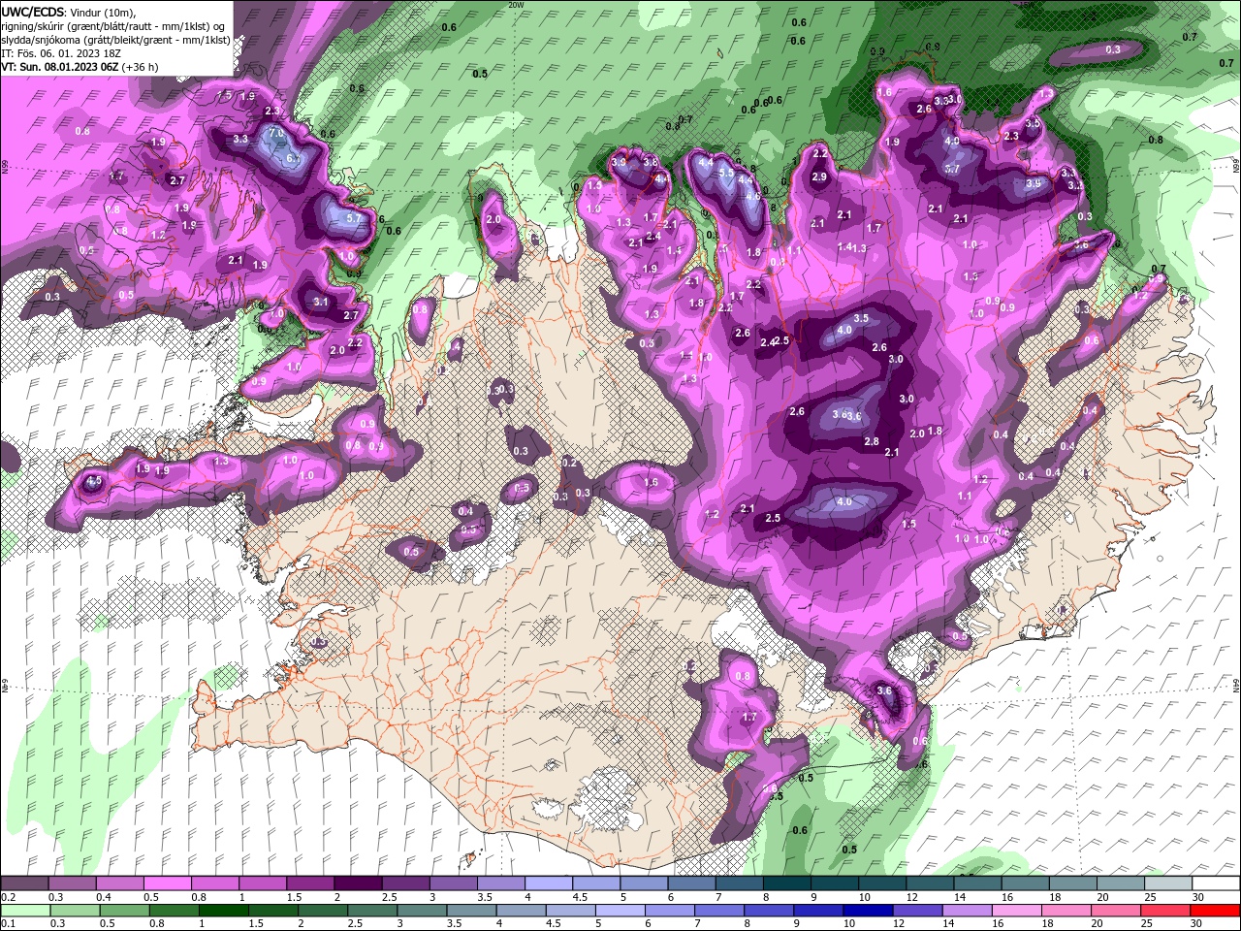1241x931 pixels.
Task: Pick the upper scale swatch starting at 18
Action: [x=1072, y=883]
